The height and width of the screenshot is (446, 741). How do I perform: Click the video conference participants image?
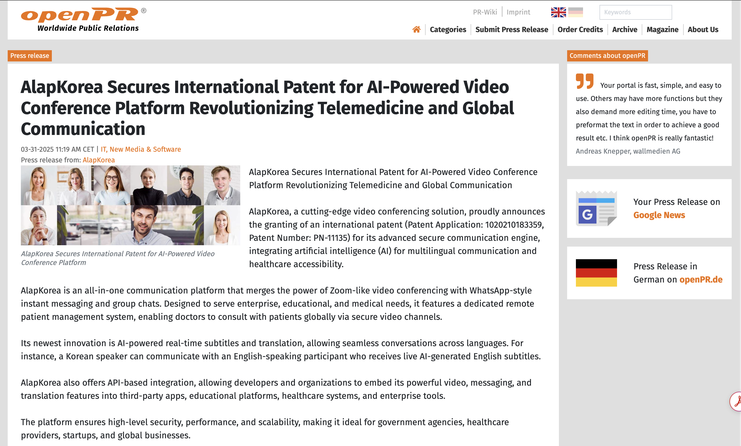coord(131,205)
